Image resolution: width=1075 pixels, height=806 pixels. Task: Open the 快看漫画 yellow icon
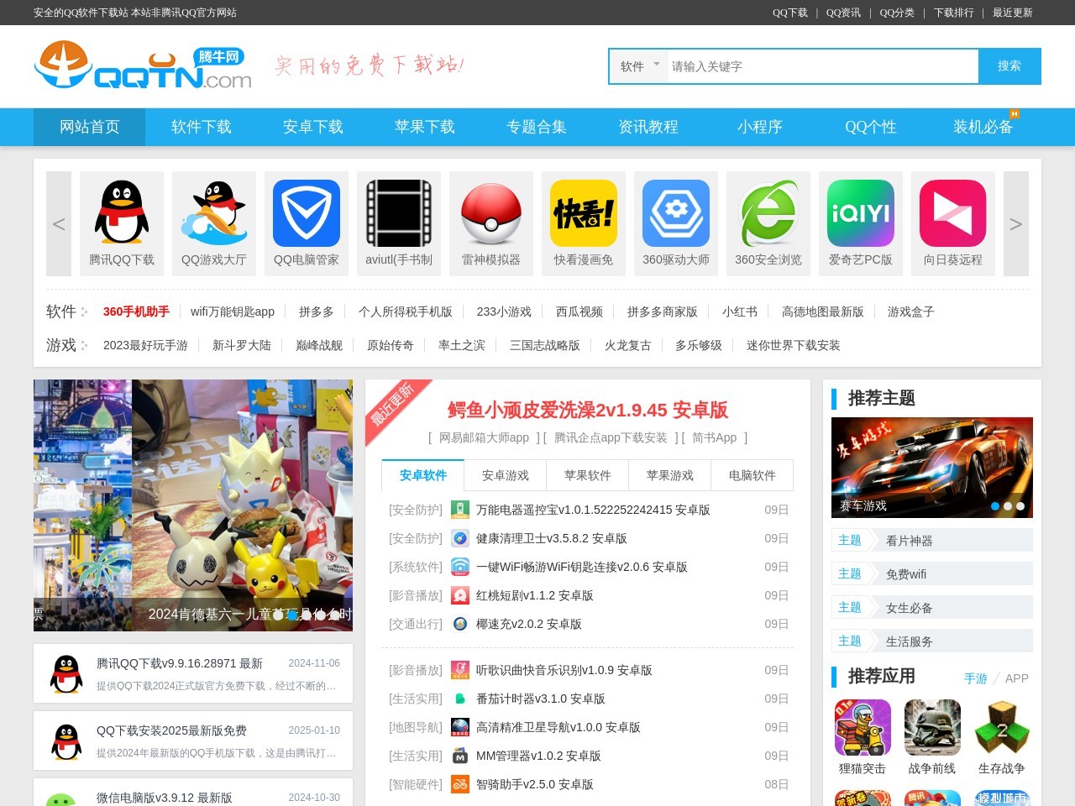584,213
